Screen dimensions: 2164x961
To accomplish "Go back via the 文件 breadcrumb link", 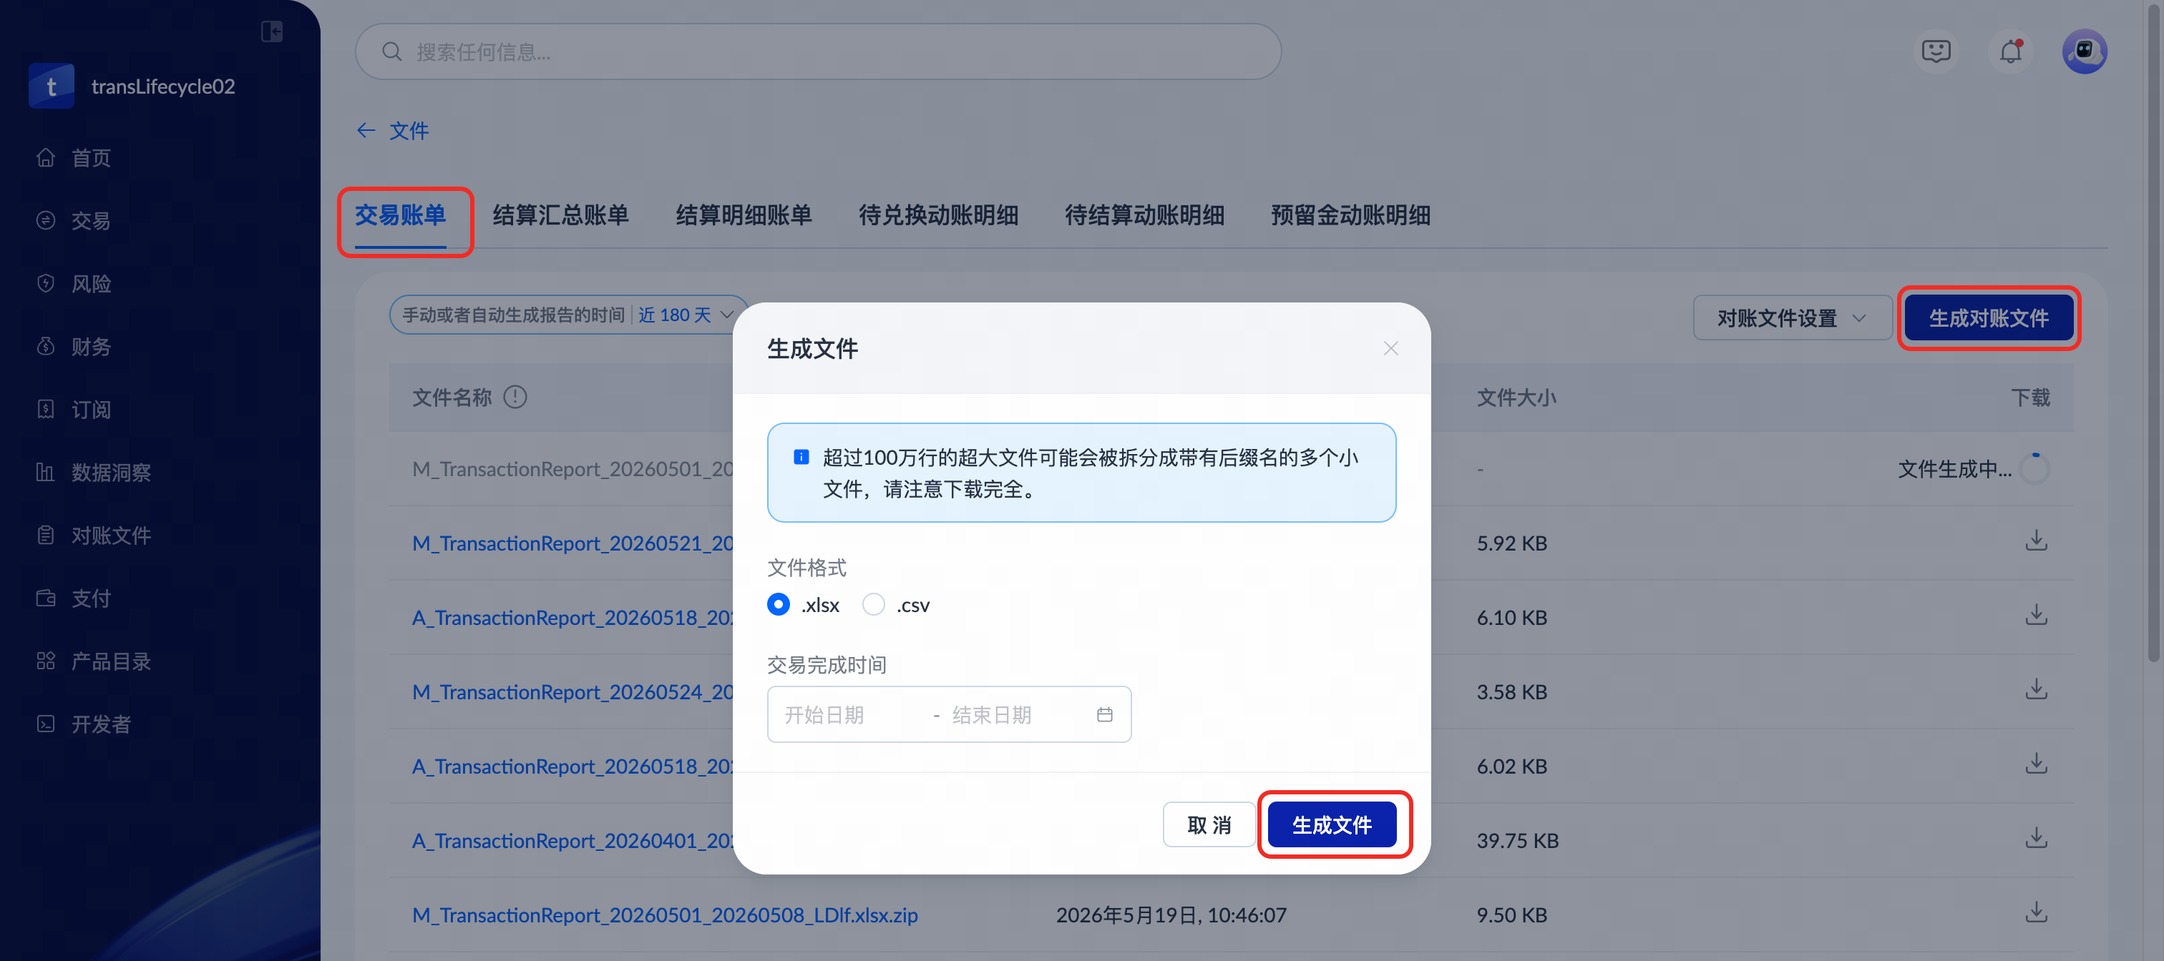I will (x=409, y=130).
